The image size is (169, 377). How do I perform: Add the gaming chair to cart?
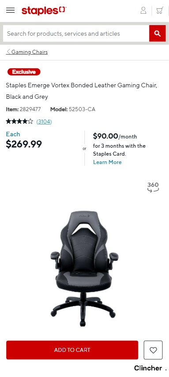72,350
